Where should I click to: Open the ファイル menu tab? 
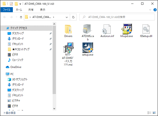(7, 10)
